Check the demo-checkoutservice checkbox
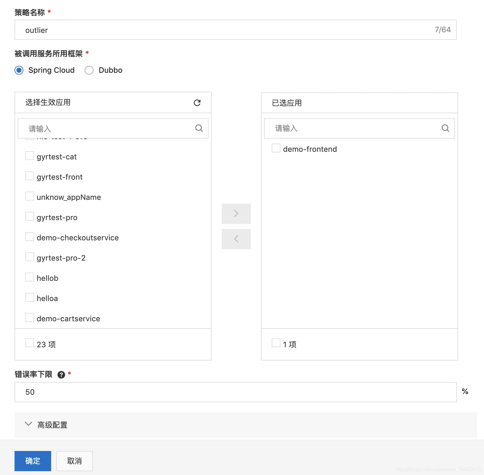The width and height of the screenshot is (484, 475). pos(29,236)
